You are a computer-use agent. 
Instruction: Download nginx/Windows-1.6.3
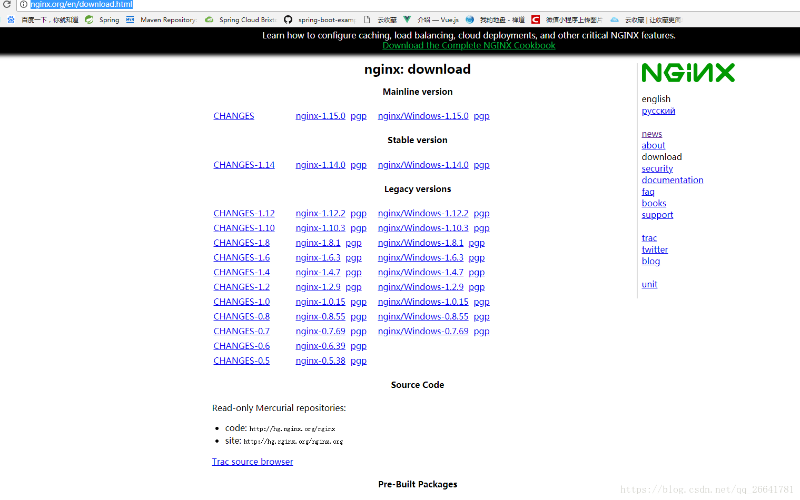coord(421,257)
